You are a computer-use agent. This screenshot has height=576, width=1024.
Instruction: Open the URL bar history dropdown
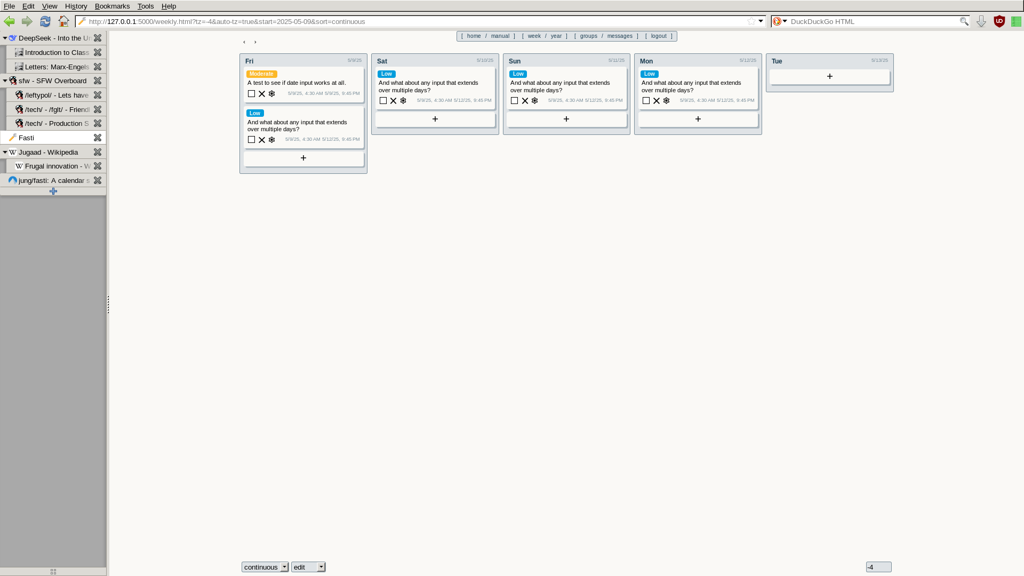(761, 21)
